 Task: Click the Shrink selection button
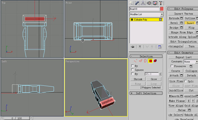click(x=138, y=79)
